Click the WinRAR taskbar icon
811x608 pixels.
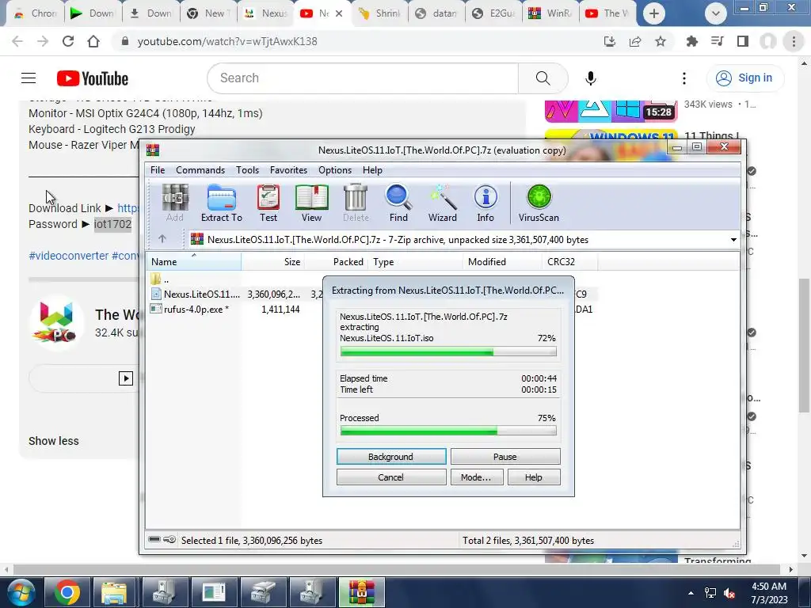(361, 592)
